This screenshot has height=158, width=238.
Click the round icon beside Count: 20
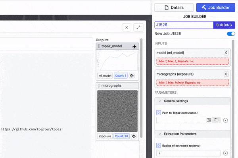134,136
